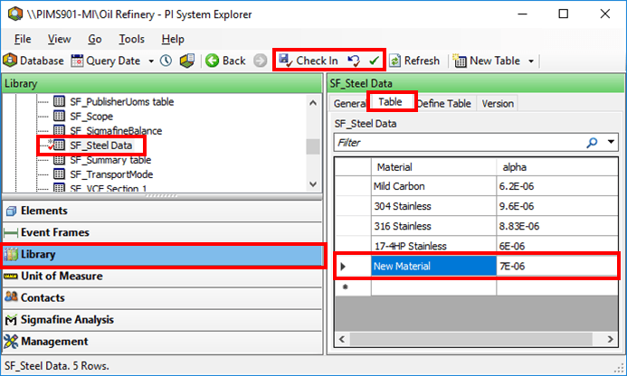Switch to the Version tab
The image size is (627, 376).
tap(498, 103)
